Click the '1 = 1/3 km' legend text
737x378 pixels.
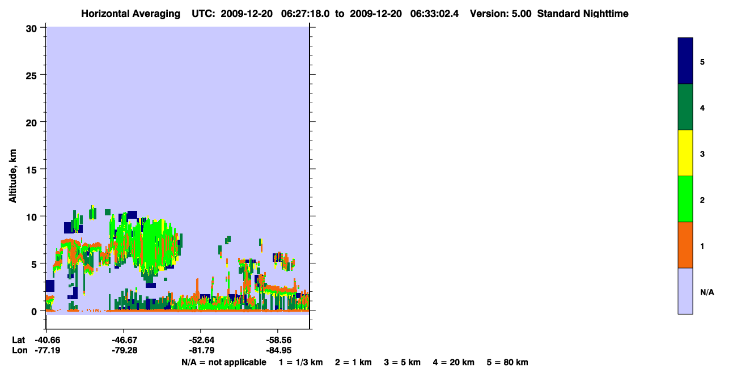tap(301, 362)
